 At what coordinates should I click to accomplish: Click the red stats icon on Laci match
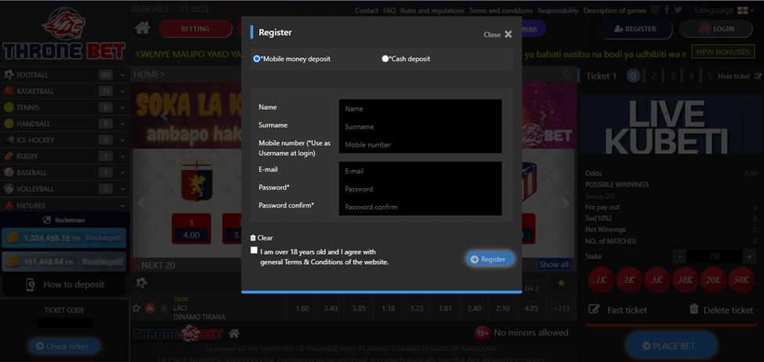[x=150, y=308]
